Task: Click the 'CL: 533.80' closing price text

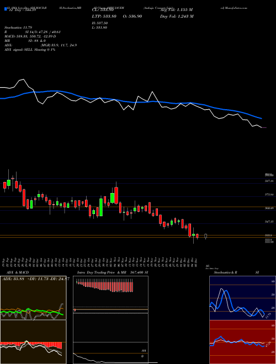Action: coord(103,10)
